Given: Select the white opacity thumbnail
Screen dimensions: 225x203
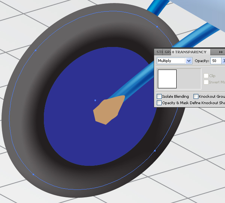Looking at the screenshot, I should point(167,79).
